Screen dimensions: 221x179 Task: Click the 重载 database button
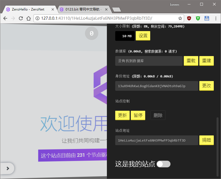pyautogui.click(x=191, y=61)
